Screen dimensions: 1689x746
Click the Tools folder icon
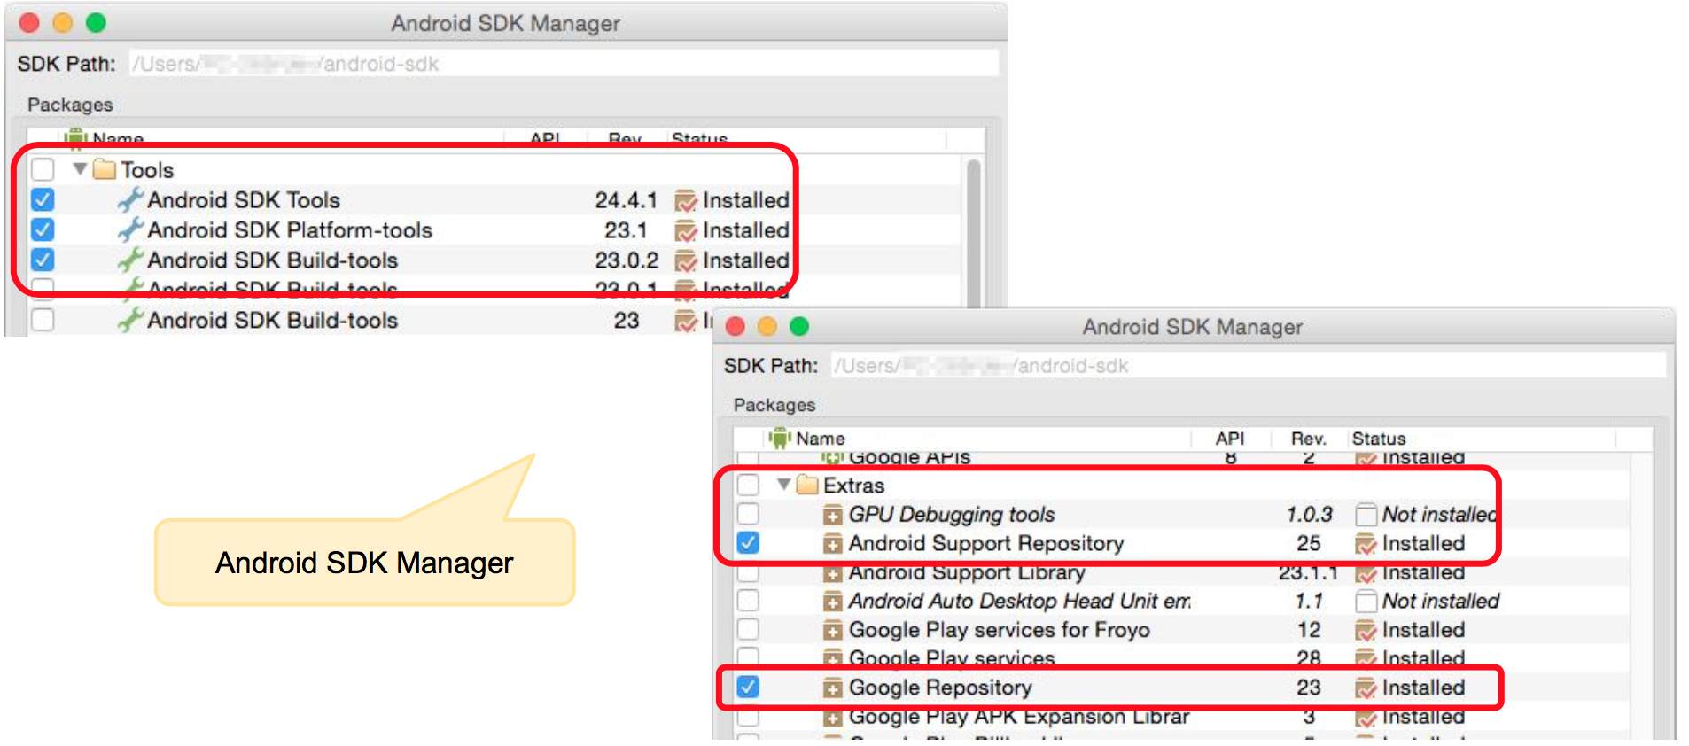105,168
